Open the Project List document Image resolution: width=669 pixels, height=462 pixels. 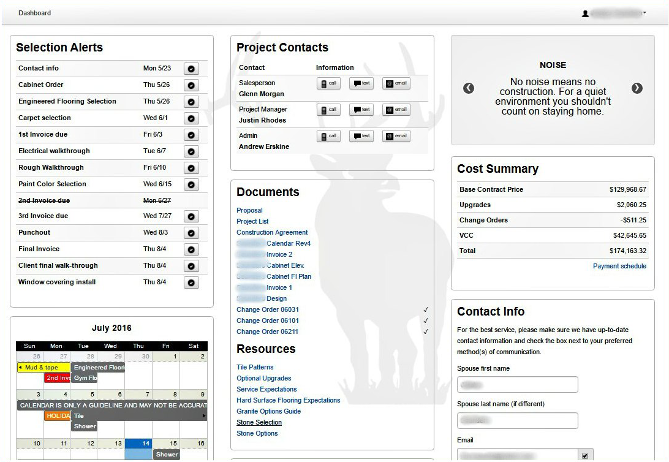(252, 221)
